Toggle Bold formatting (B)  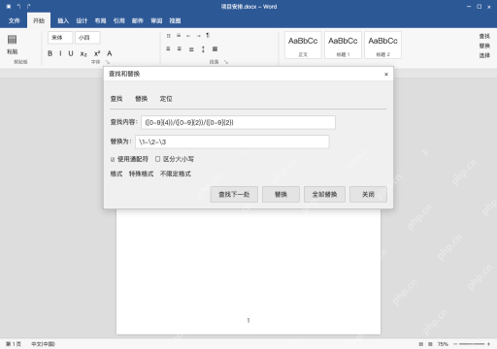[x=50, y=53]
